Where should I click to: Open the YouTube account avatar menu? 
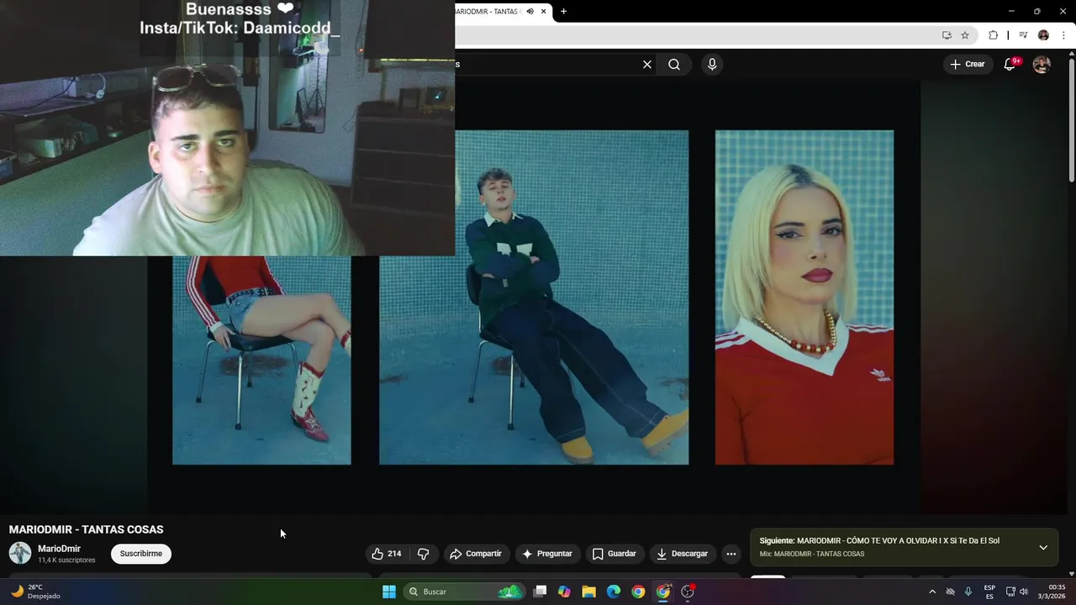point(1042,65)
